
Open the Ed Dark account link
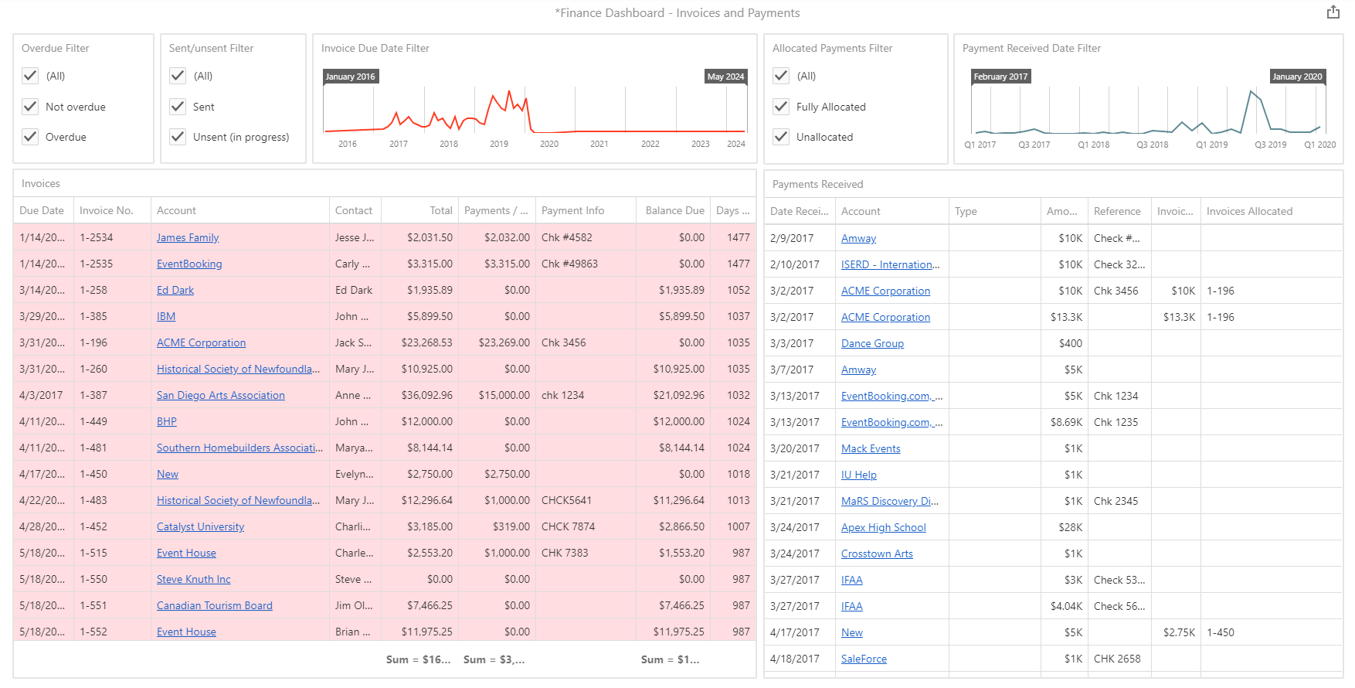point(175,290)
